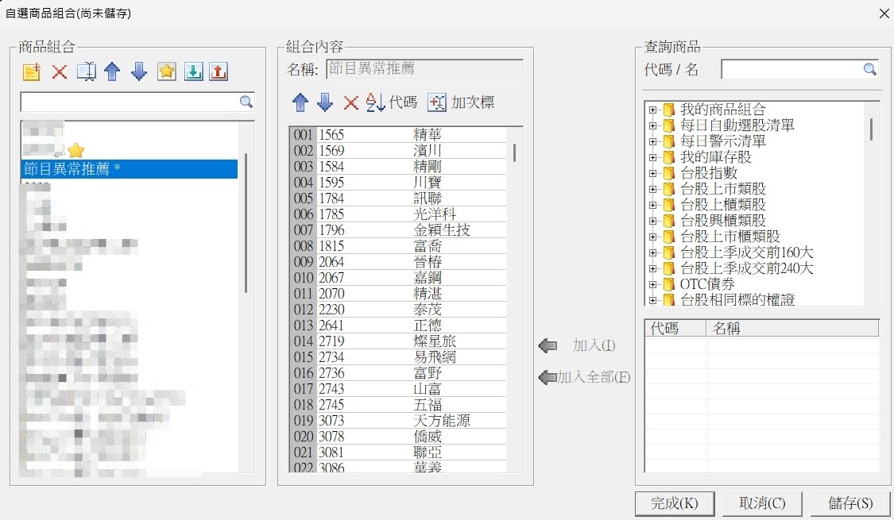Screen dimensions: 894x520
Task: Click the export group upload icon
Action: click(219, 71)
